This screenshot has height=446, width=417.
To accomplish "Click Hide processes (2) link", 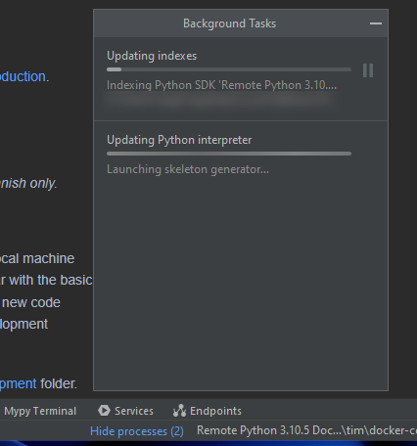I will [137, 431].
